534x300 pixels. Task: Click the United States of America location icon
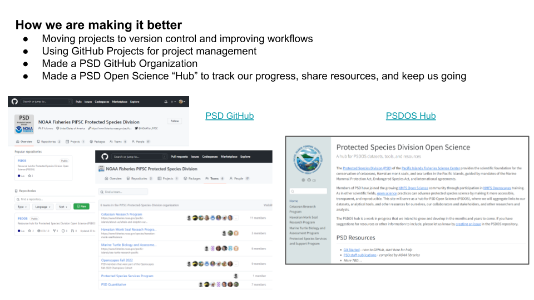tap(57, 128)
